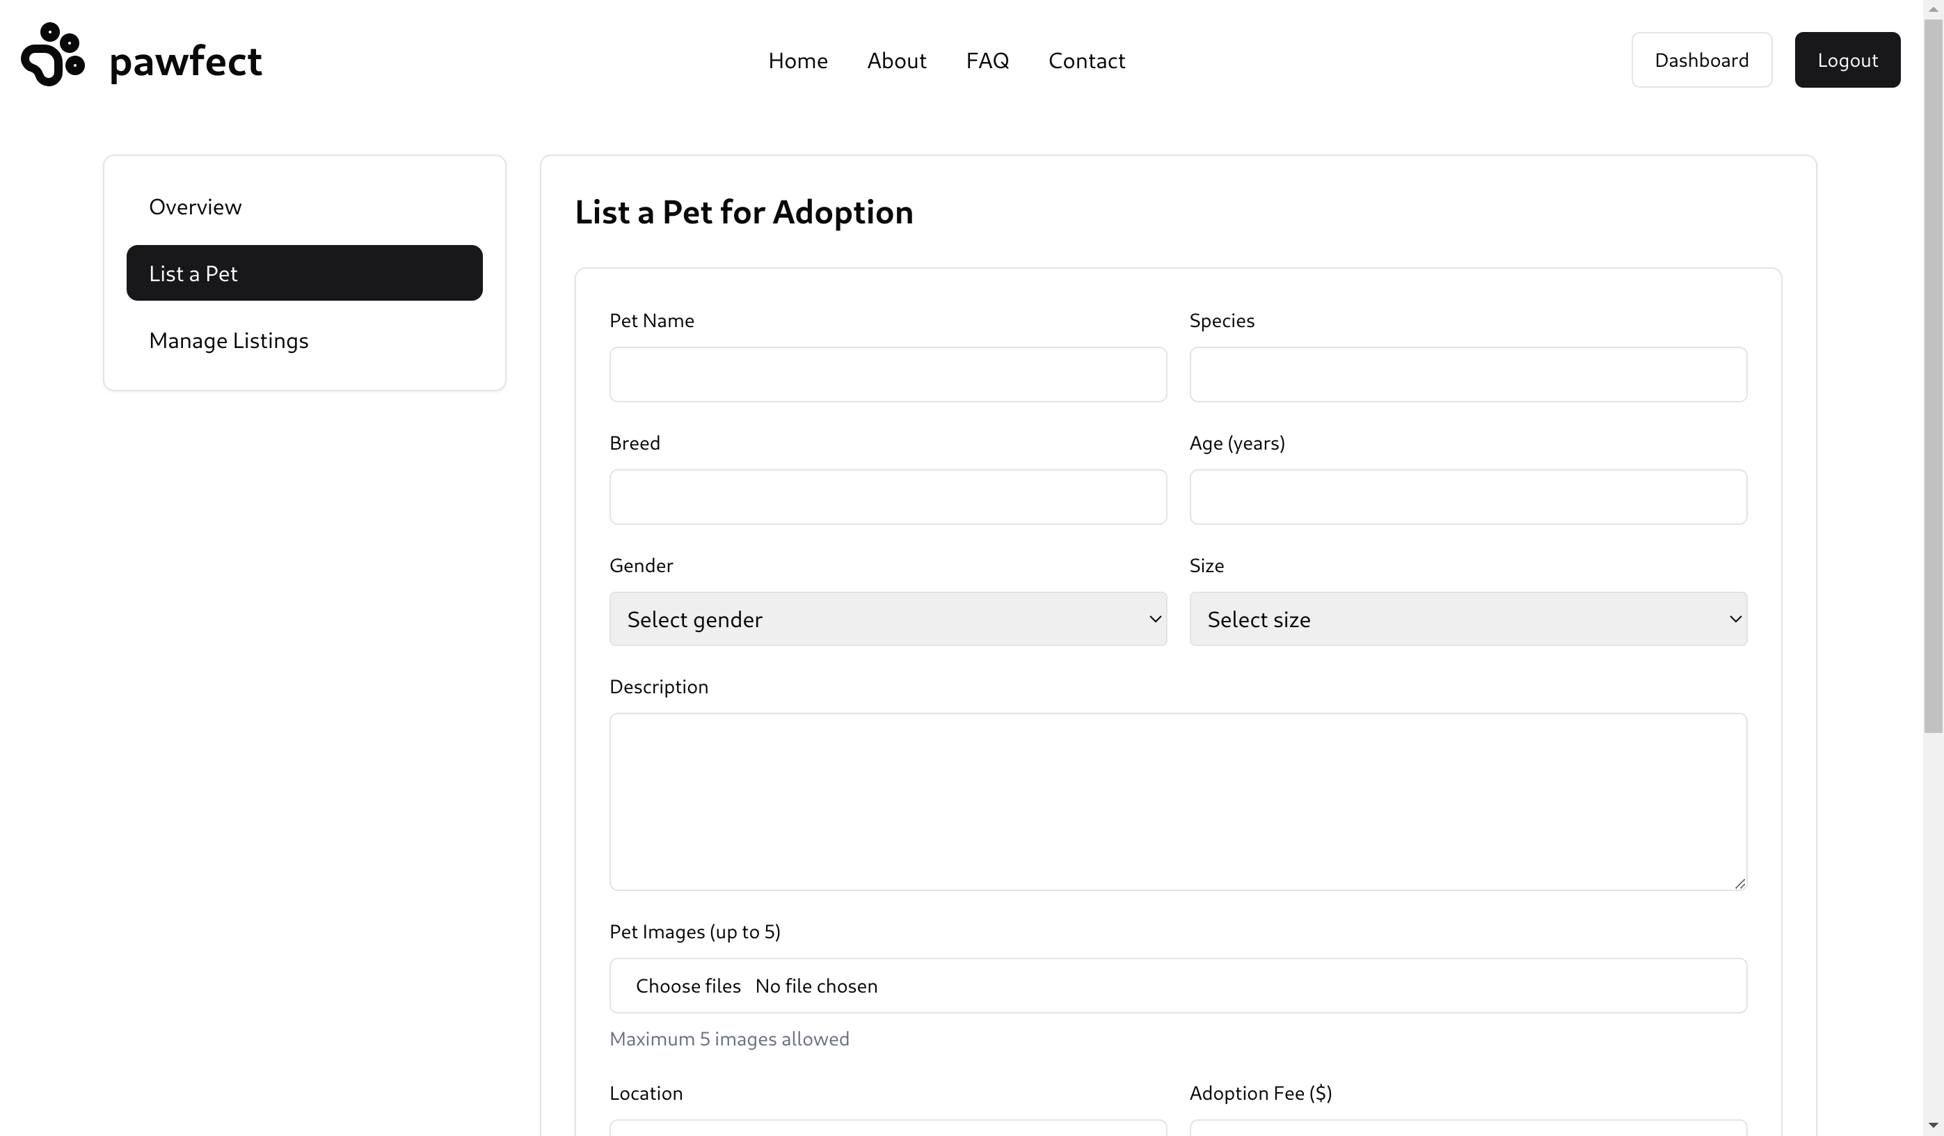Viewport: 1944px width, 1136px height.
Task: Click the Description textarea resize handle
Action: tap(1739, 883)
